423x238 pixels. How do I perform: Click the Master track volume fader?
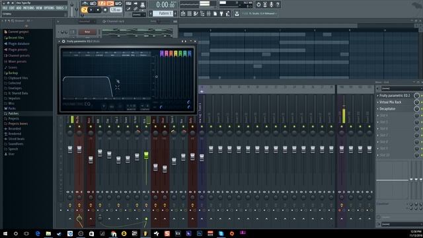coord(70,149)
